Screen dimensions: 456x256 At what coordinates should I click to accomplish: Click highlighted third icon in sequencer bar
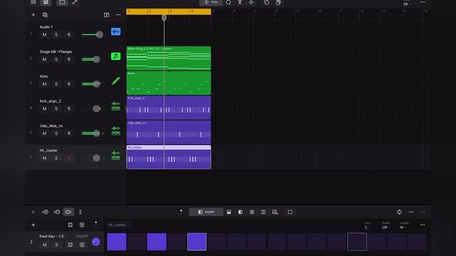[68, 212]
